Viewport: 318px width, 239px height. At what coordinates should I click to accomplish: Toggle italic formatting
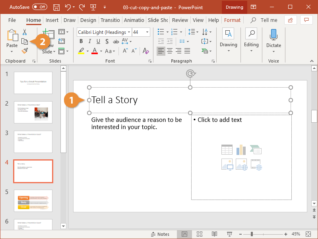tap(89, 41)
